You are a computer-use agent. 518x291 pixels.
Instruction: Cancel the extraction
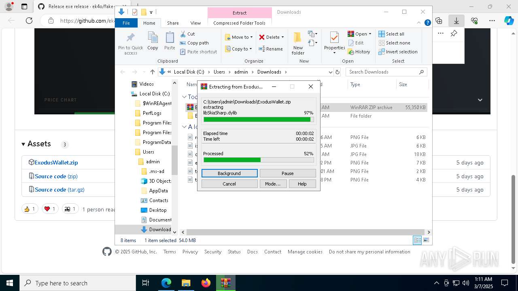tap(229, 184)
